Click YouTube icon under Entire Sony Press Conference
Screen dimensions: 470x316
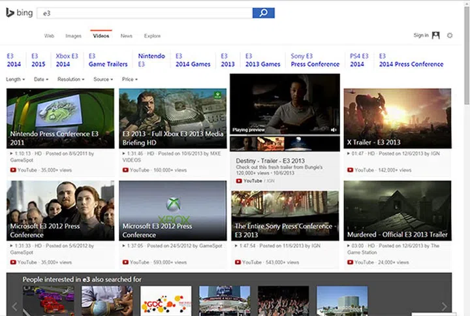(238, 262)
